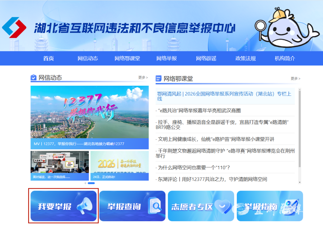This screenshot has width=323, height=226.
Task: Open the 首页 menu item
Action: (48, 59)
